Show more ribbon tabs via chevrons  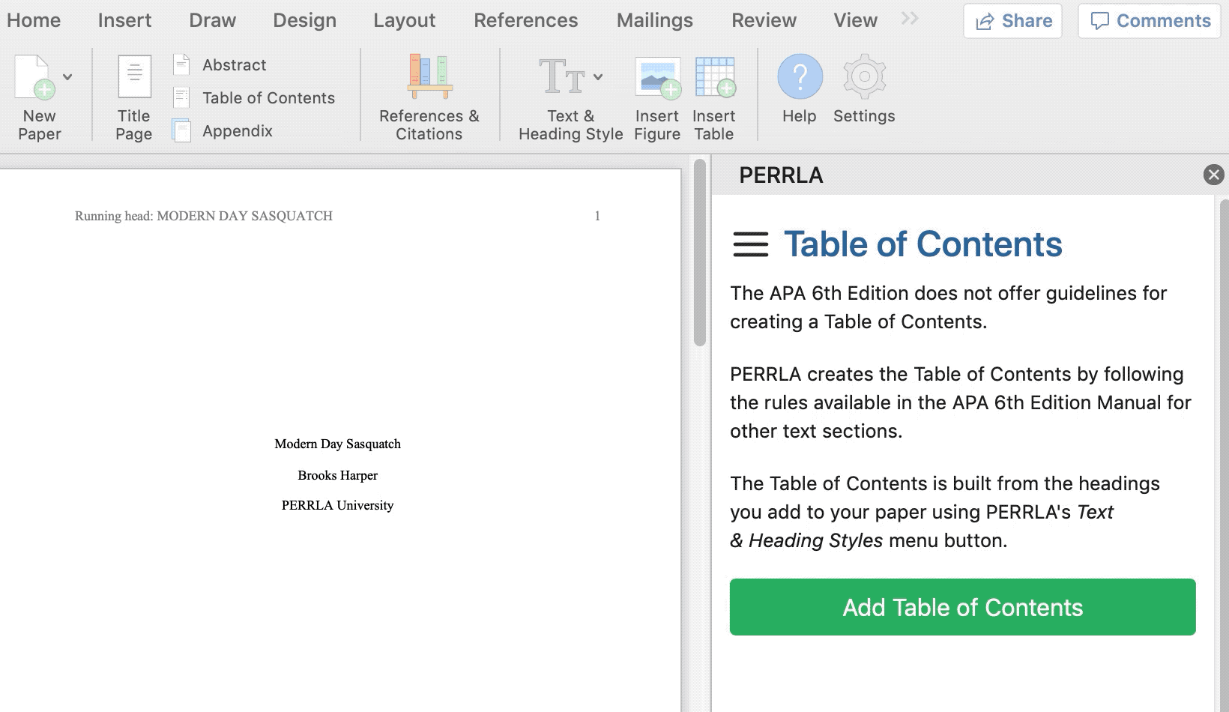tap(909, 19)
